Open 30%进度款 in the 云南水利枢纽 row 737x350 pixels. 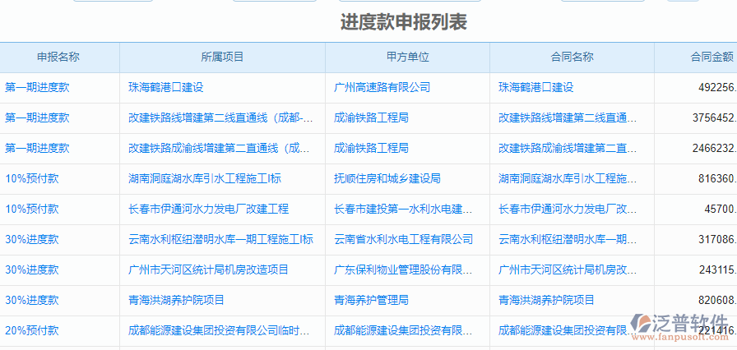coord(32,240)
